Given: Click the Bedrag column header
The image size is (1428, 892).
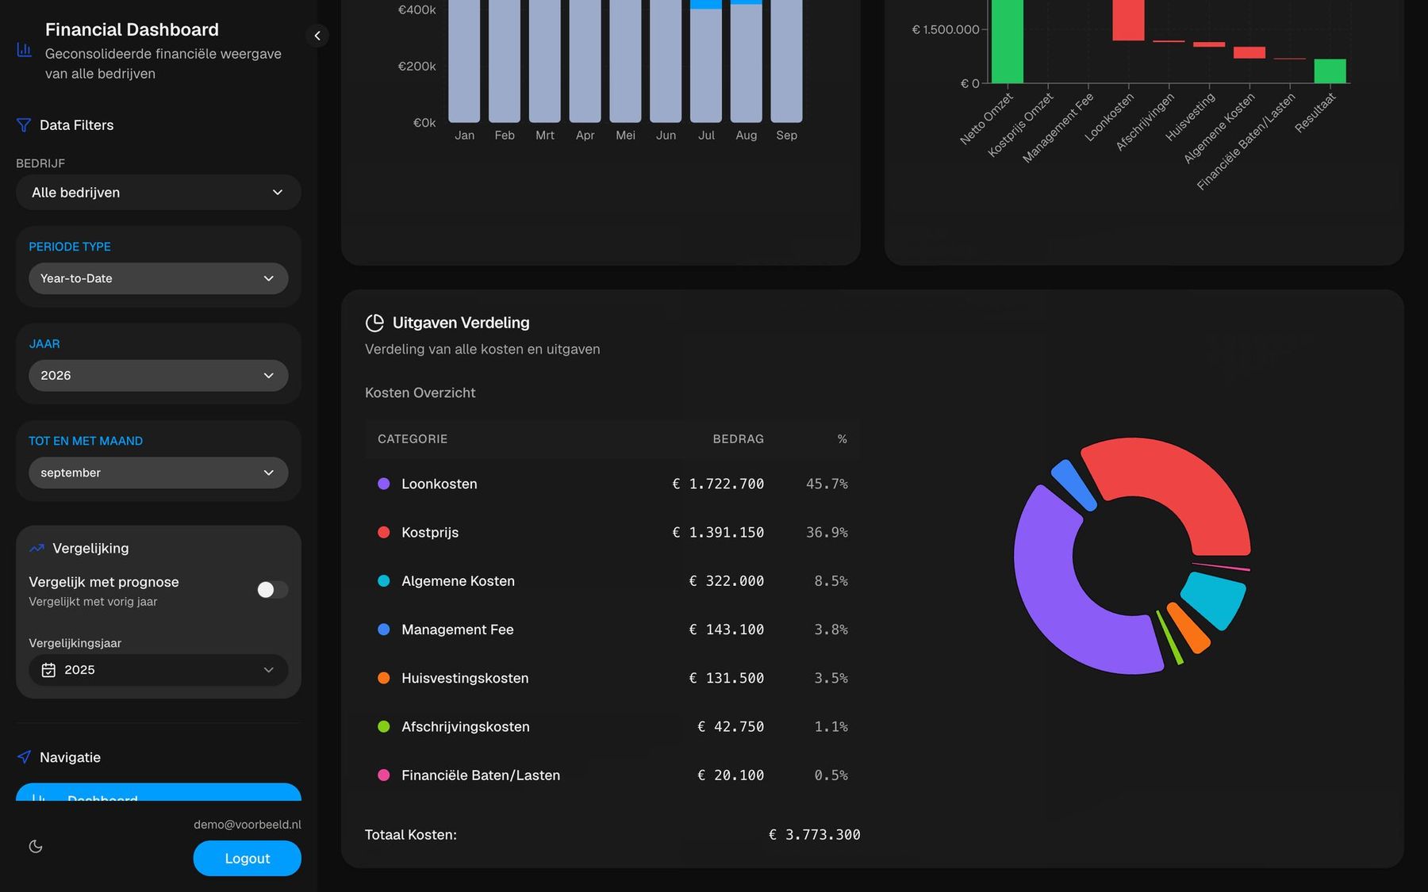Looking at the screenshot, I should pos(739,439).
